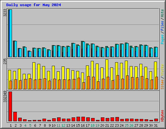This screenshot has width=166, height=129.
Task: Click weekend day 11 label
Action: (58, 125)
